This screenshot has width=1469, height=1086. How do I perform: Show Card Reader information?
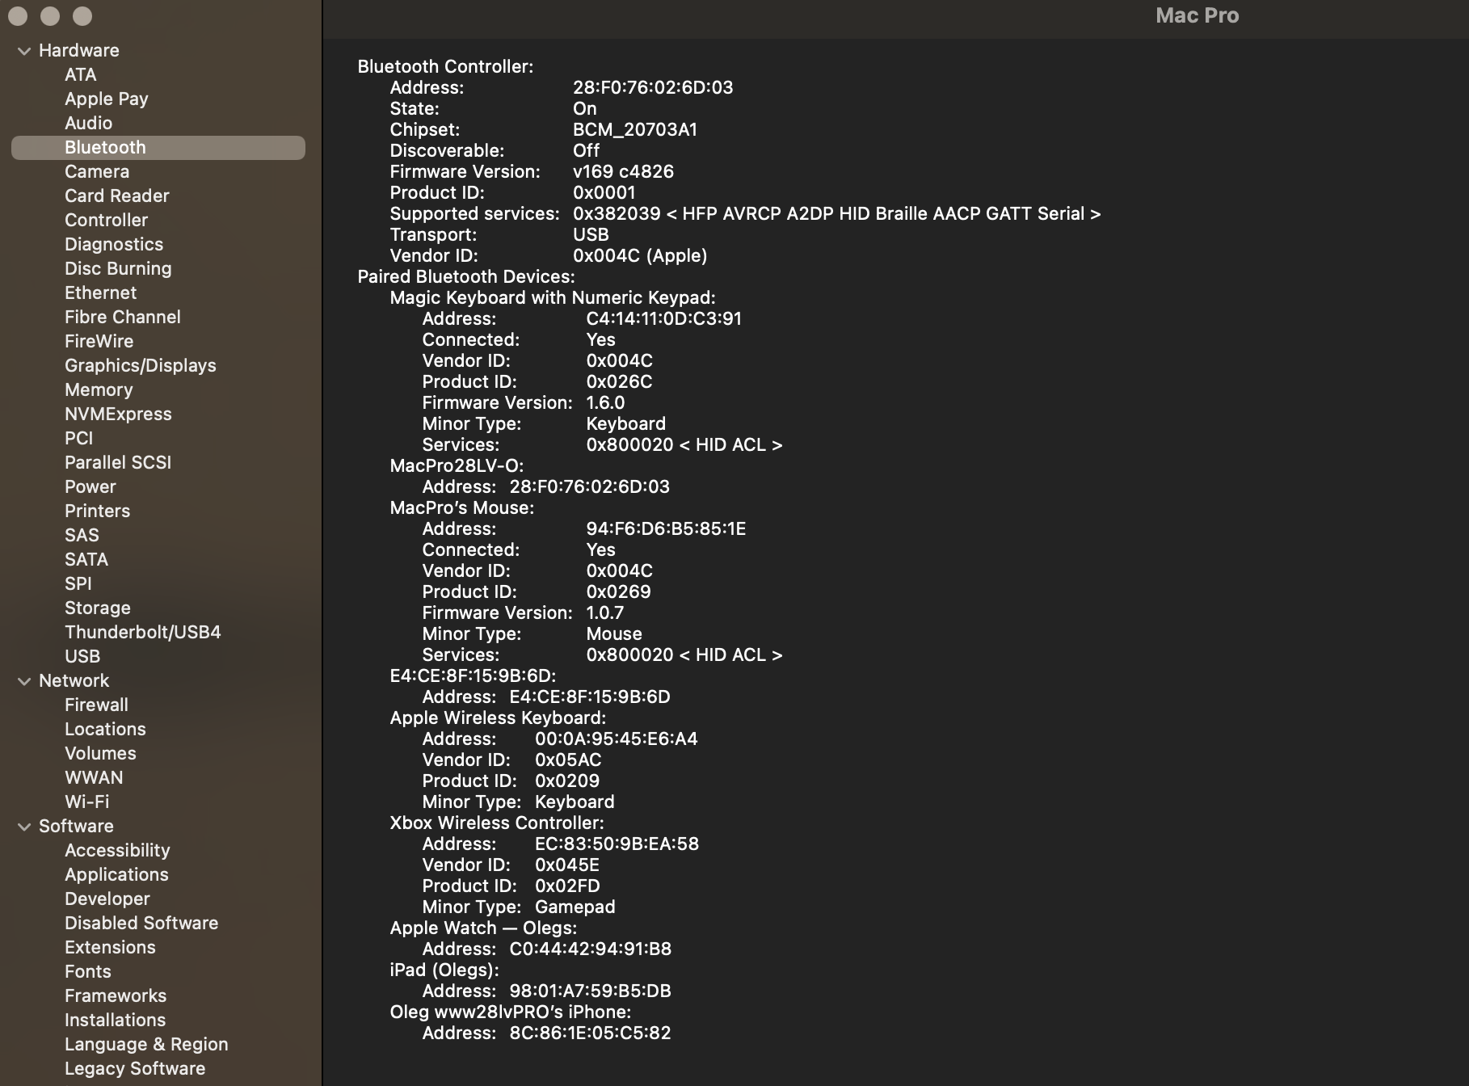(x=117, y=196)
